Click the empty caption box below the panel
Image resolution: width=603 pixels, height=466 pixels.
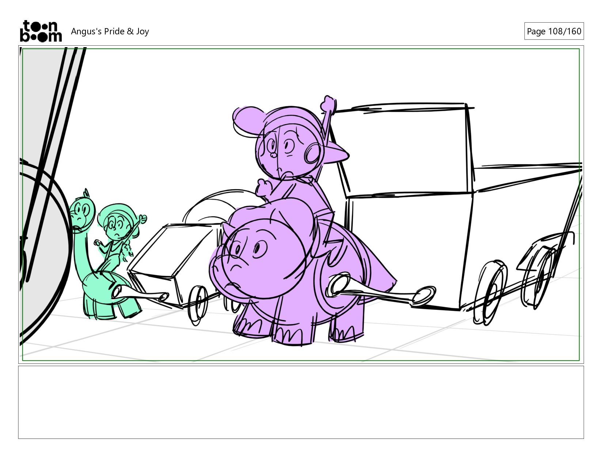click(301, 402)
